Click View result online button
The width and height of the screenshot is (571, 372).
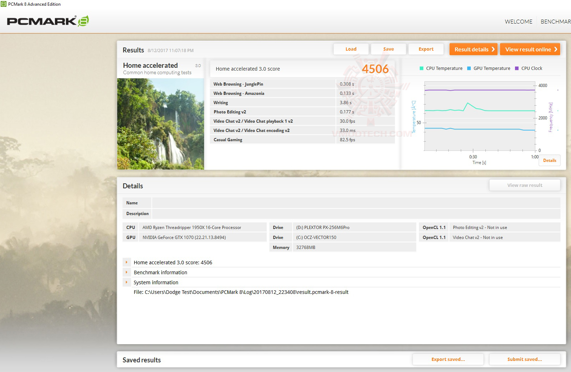coord(530,49)
